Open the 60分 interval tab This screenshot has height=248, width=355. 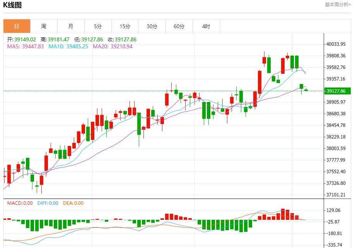coord(179,26)
